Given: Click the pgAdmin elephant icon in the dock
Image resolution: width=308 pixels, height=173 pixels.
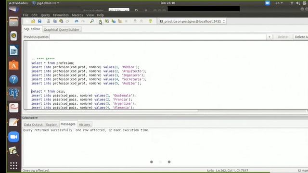Looking at the screenshot, I should click(x=14, y=94).
